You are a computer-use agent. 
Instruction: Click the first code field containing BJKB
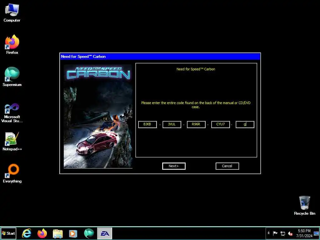(147, 124)
